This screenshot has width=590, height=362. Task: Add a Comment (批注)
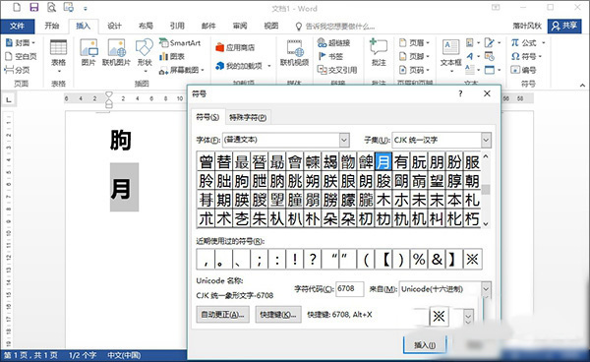[x=379, y=53]
